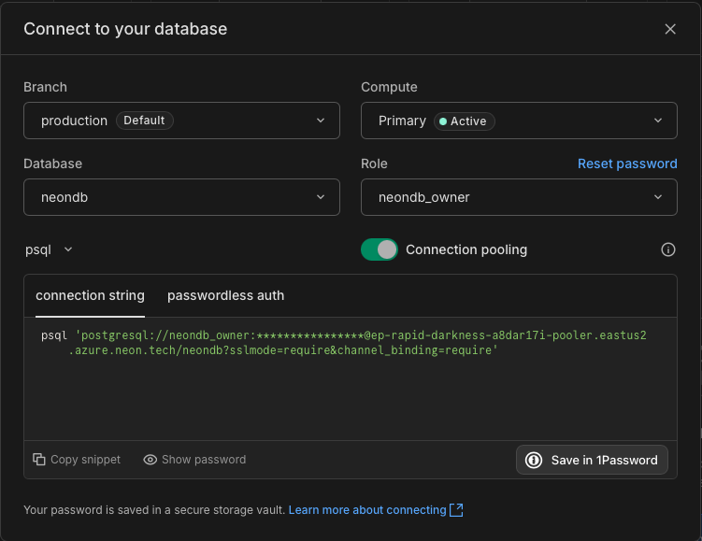Click the psql connection string code text
The image size is (702, 541).
click(x=343, y=342)
